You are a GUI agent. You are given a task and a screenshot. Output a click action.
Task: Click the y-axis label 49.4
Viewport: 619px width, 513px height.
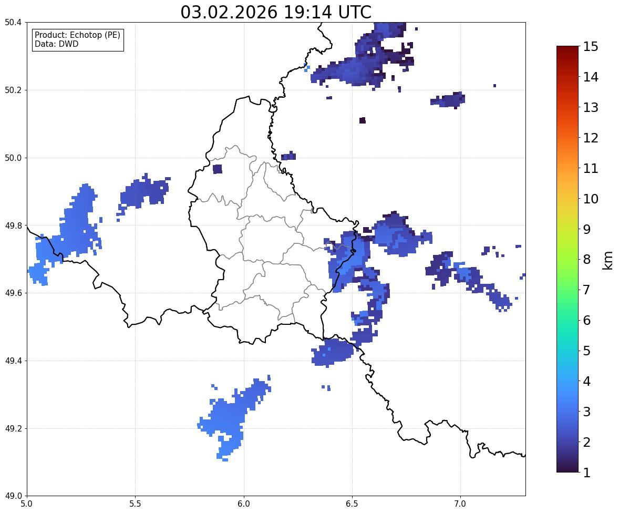click(13, 361)
